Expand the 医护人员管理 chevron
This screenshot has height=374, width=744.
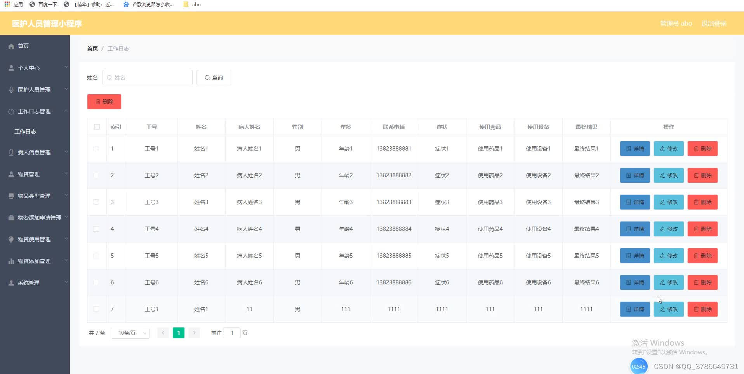tap(66, 89)
